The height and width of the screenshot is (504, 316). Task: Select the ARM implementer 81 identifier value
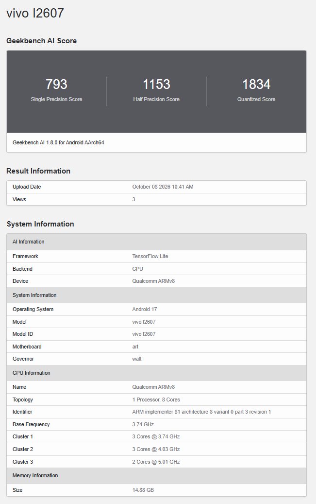pos(201,412)
